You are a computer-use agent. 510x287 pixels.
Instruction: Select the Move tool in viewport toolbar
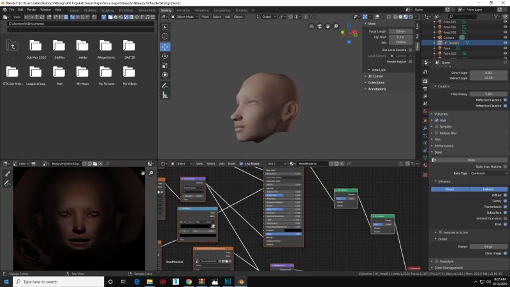[165, 47]
